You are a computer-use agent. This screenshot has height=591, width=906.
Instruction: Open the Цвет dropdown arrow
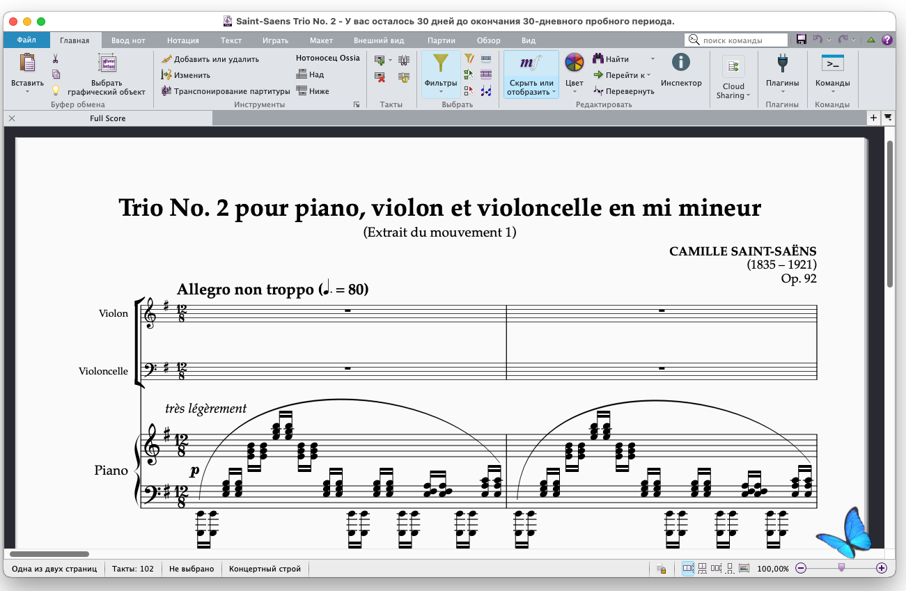575,91
